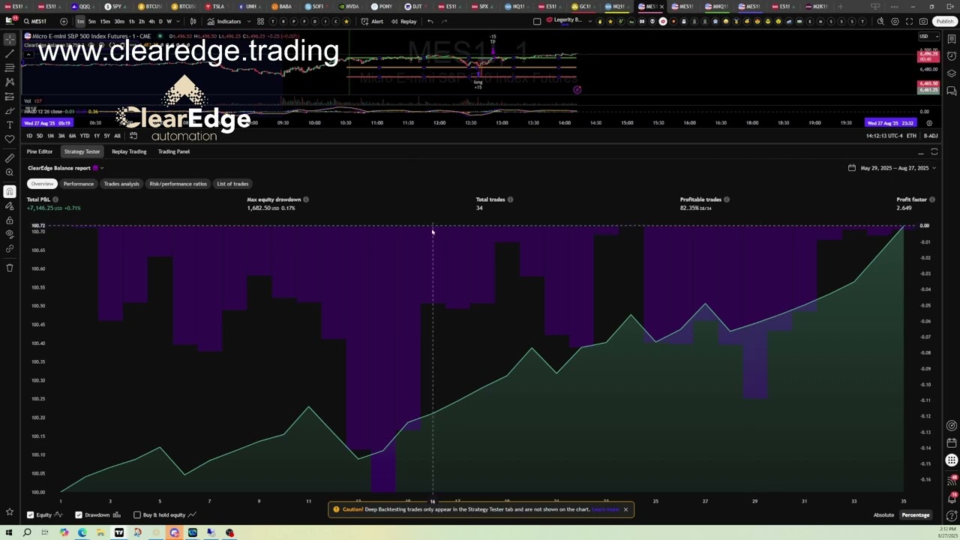This screenshot has height=540, width=960.
Task: Select the List of trades tab
Action: pos(232,184)
